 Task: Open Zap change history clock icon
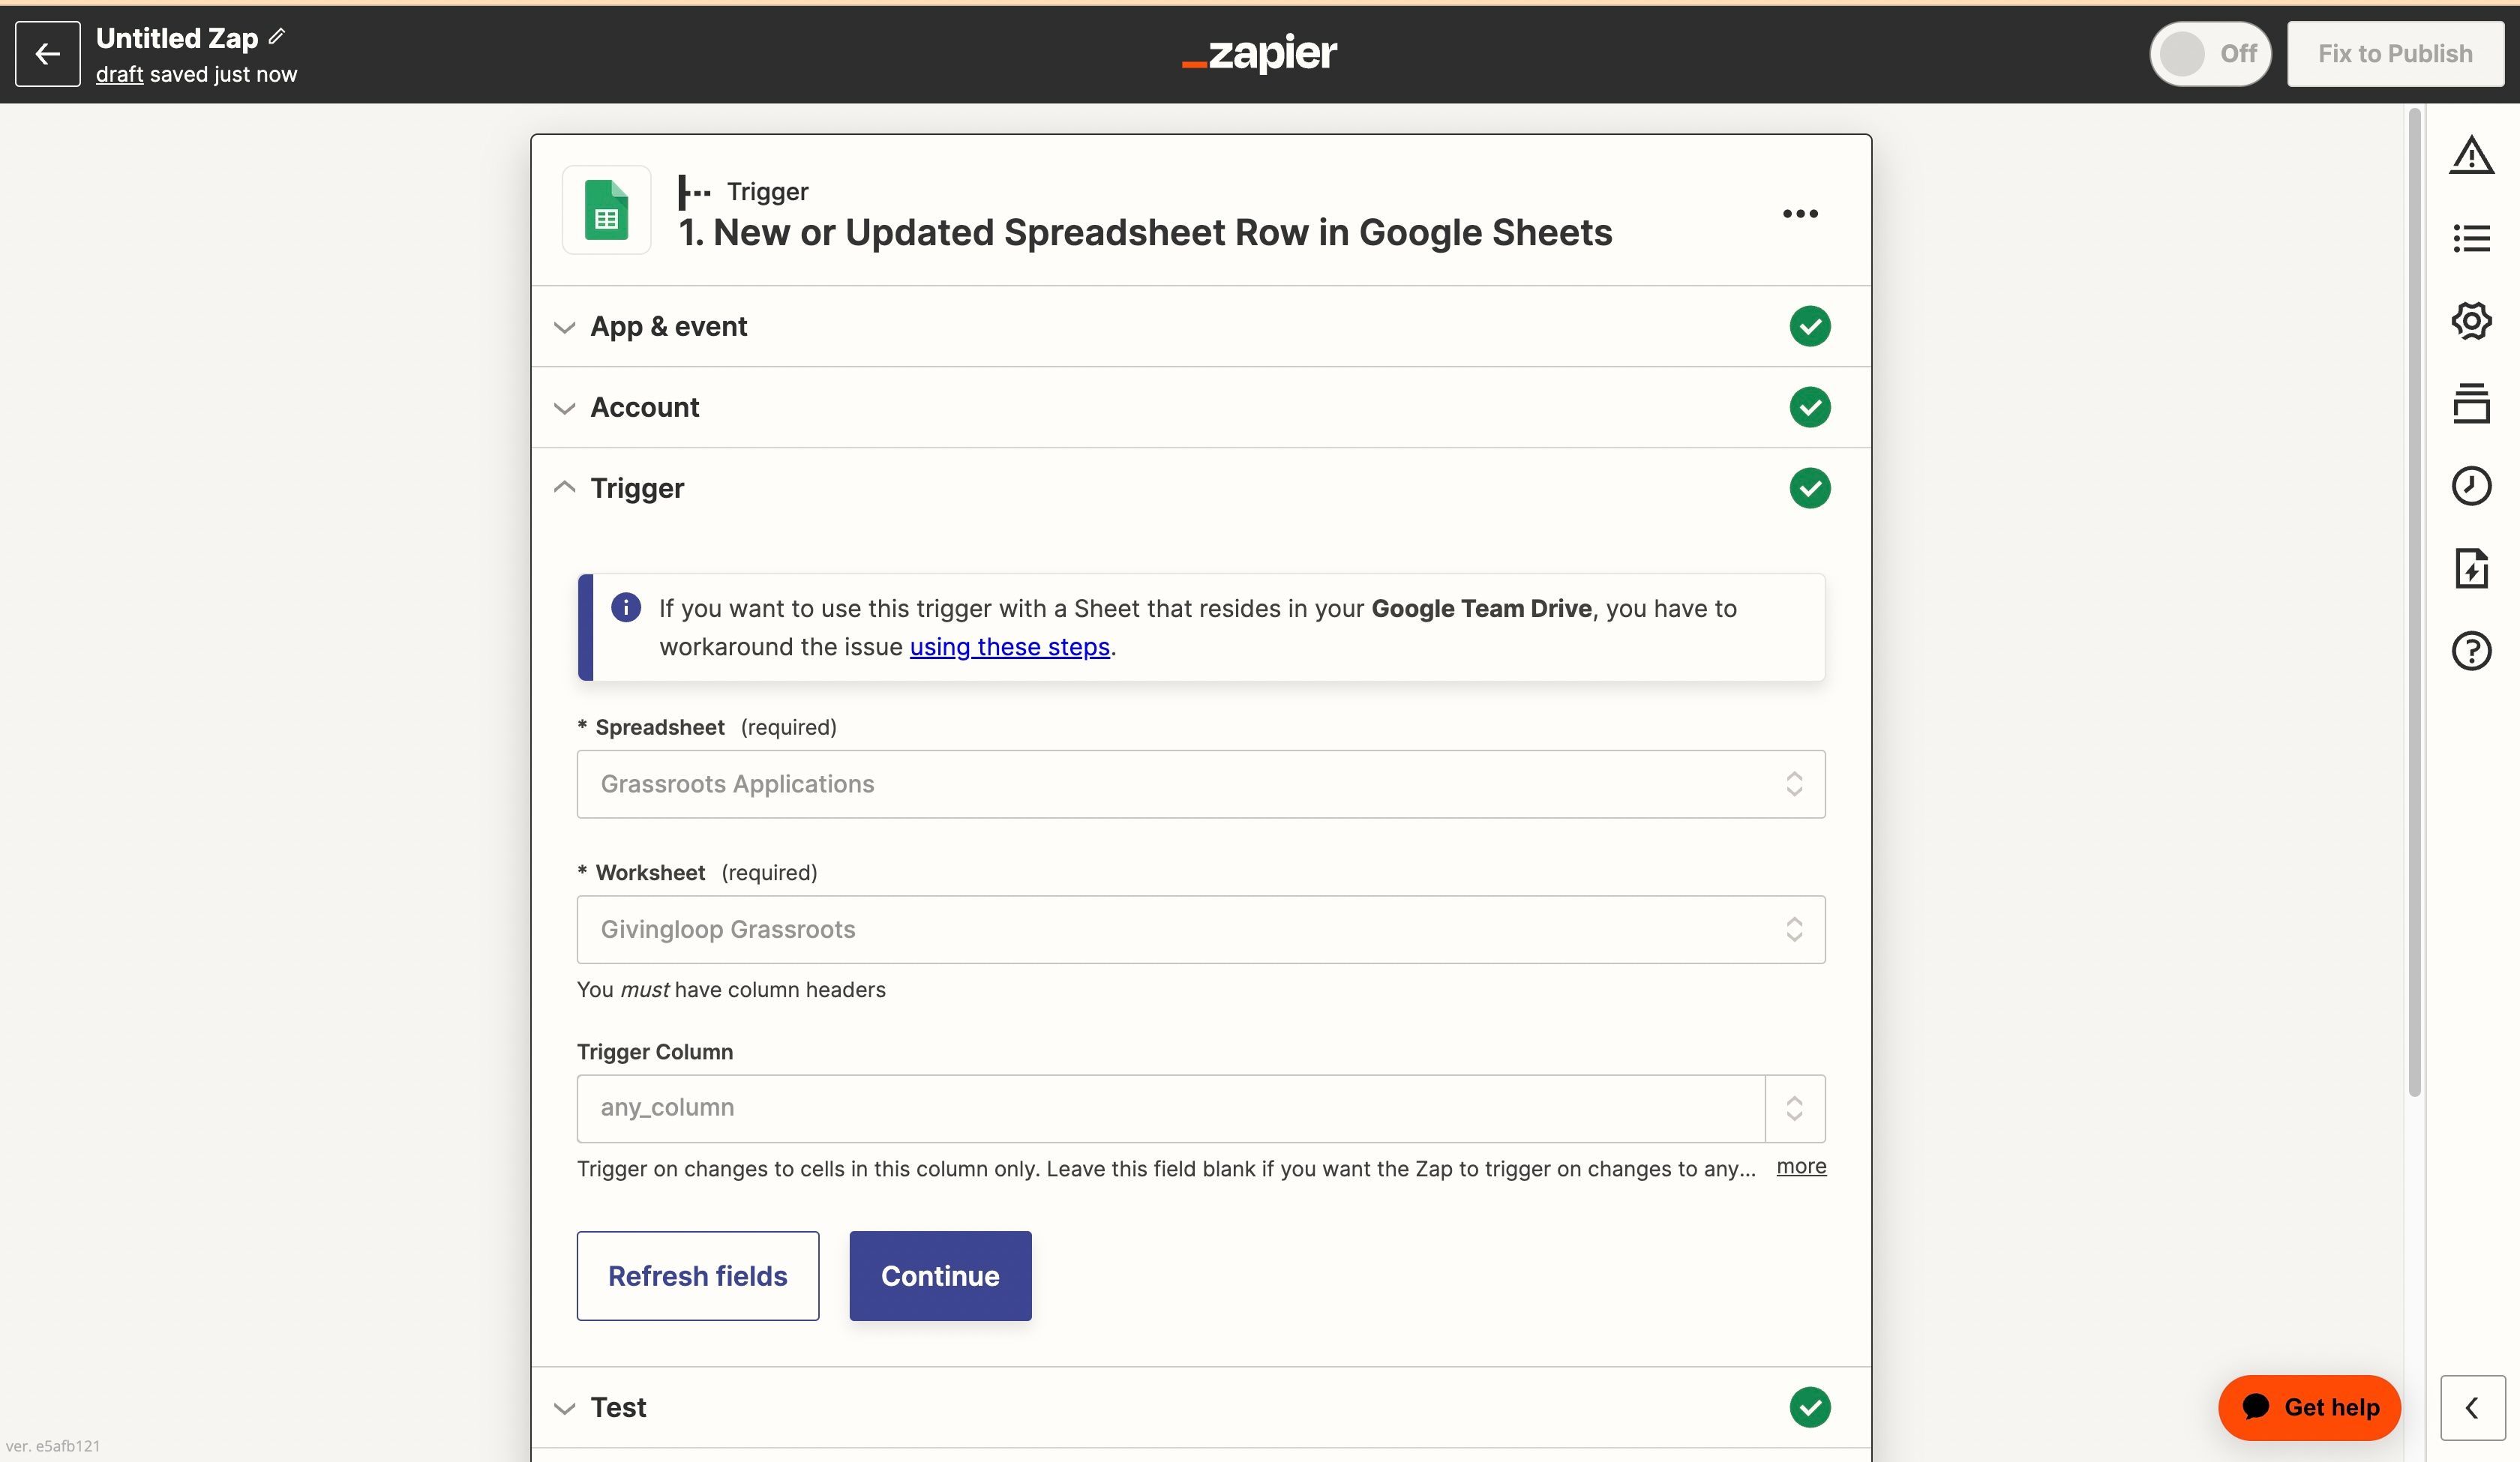(2473, 486)
